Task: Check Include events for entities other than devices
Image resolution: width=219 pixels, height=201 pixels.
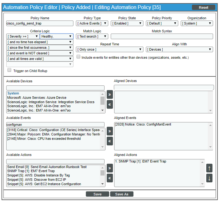Action: click(x=78, y=57)
